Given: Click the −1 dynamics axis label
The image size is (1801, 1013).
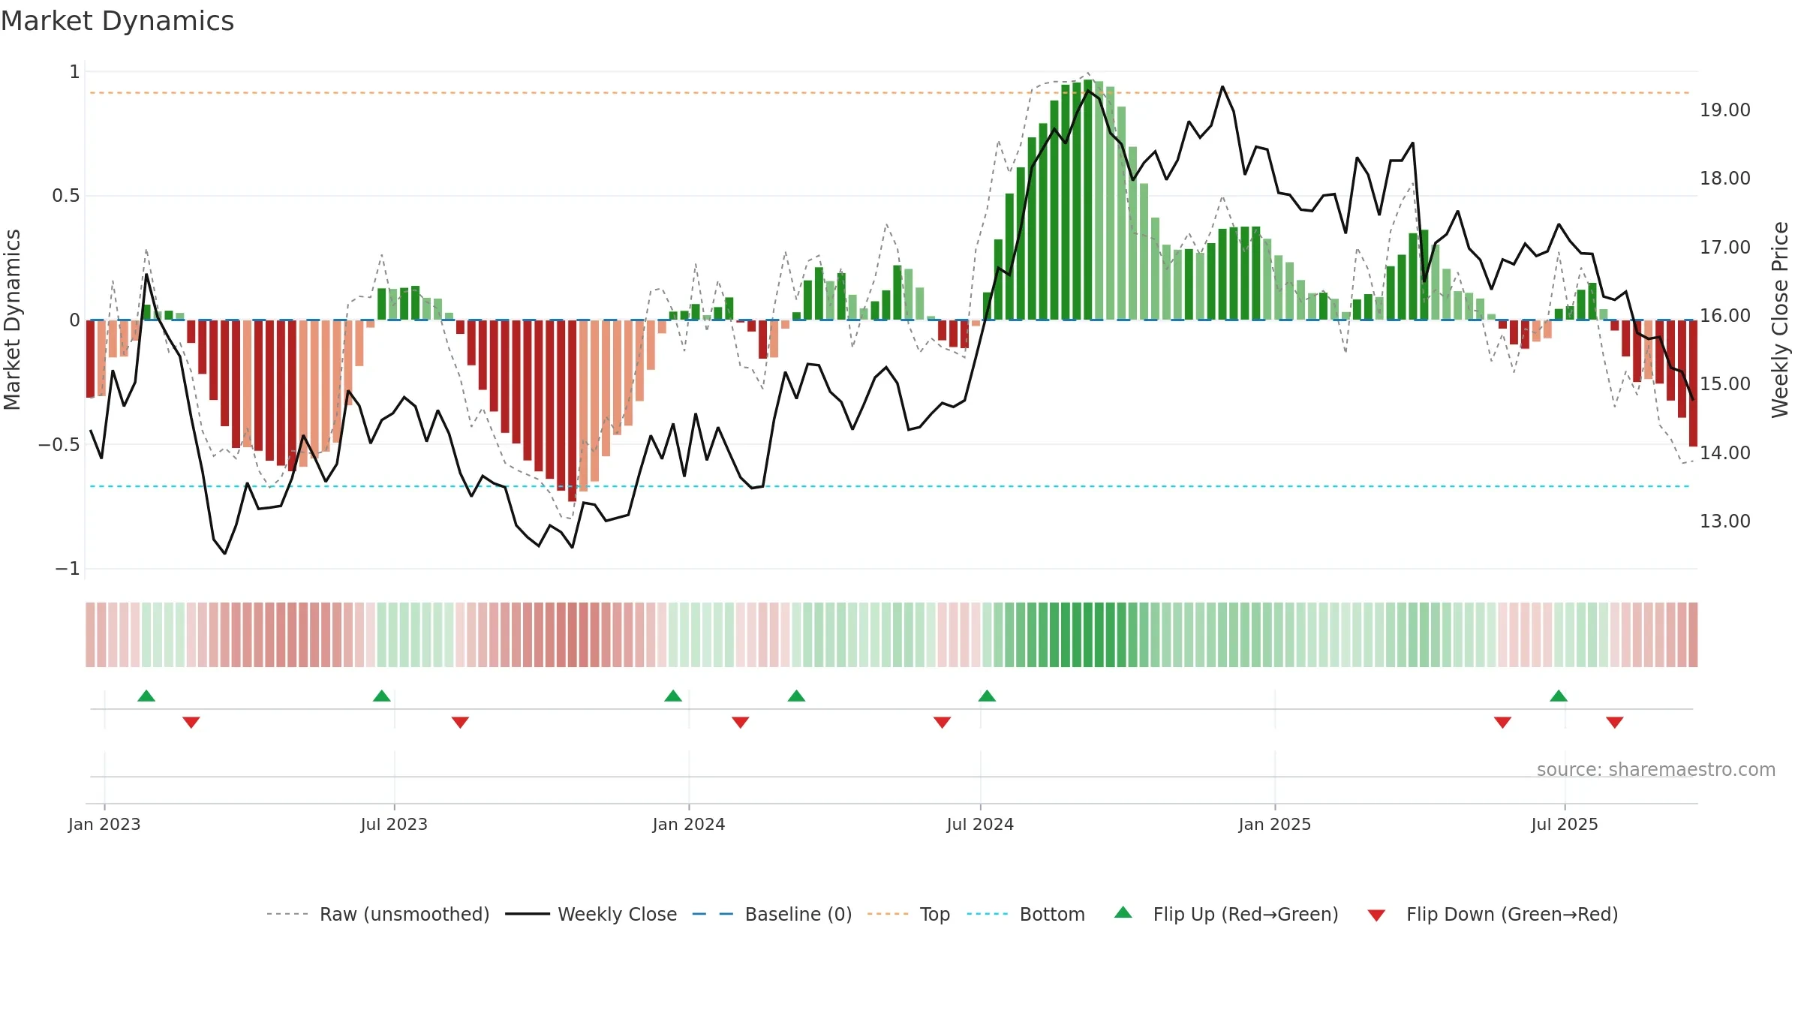Looking at the screenshot, I should (x=68, y=569).
